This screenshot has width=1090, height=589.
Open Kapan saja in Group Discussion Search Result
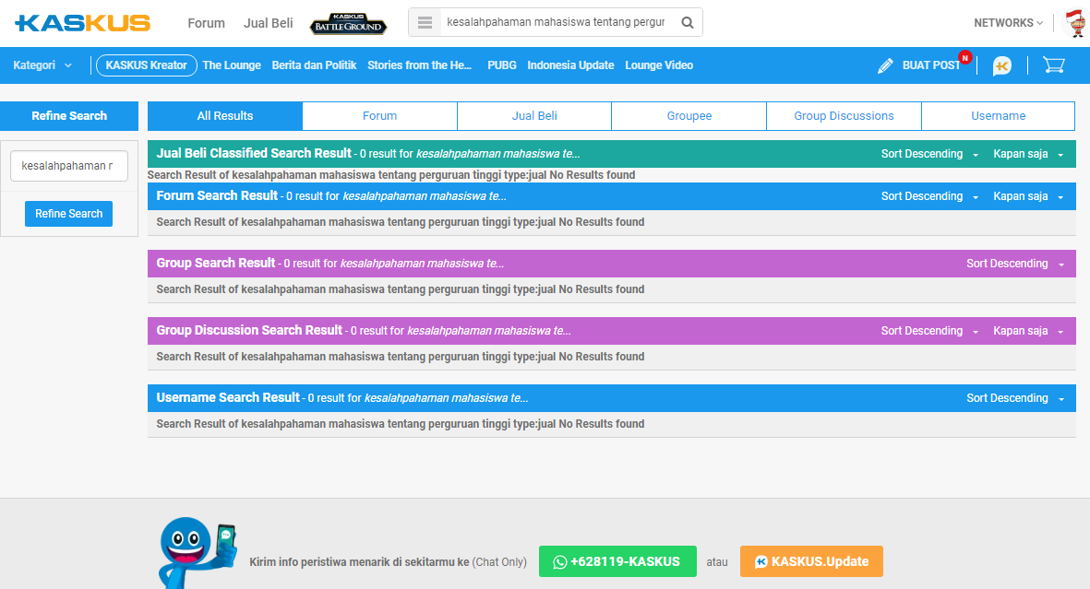[1028, 331]
